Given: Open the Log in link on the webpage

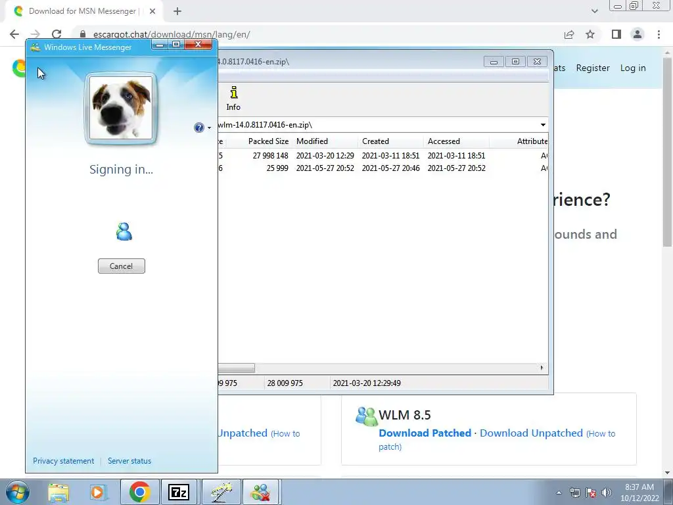Looking at the screenshot, I should pyautogui.click(x=633, y=68).
